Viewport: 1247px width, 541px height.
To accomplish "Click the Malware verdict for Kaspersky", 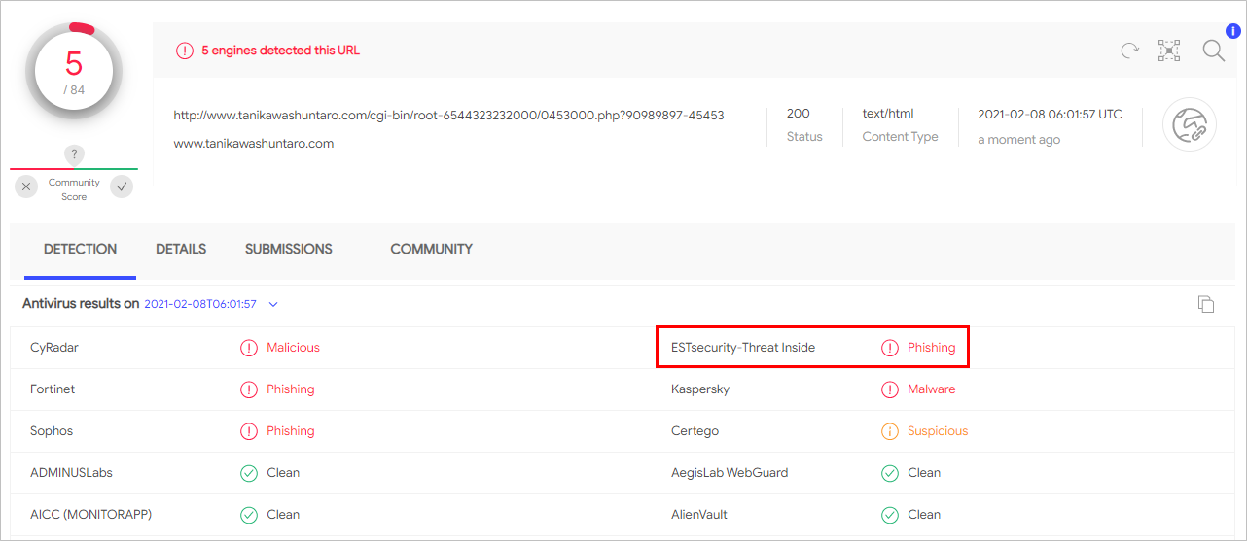I will coord(932,389).
